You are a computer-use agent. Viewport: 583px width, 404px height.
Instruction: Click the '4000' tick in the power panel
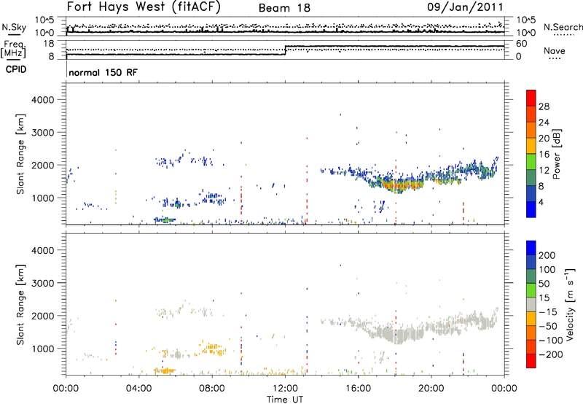tap(42, 100)
